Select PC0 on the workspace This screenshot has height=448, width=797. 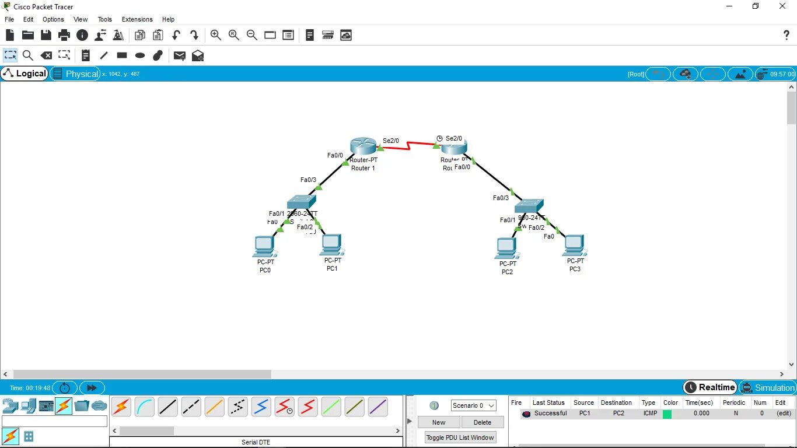264,247
